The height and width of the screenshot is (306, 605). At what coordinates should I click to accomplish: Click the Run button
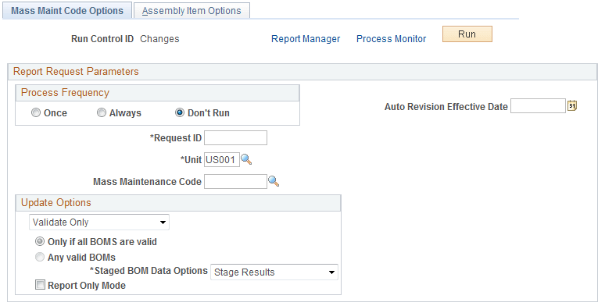[467, 34]
